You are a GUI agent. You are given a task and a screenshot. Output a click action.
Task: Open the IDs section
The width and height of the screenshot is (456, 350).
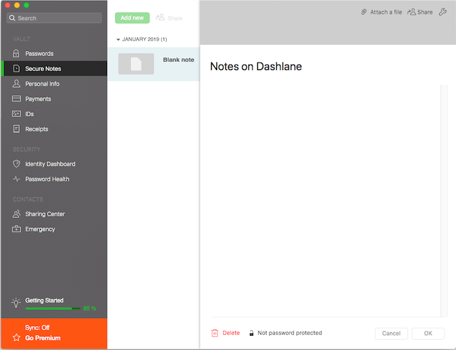54,114
